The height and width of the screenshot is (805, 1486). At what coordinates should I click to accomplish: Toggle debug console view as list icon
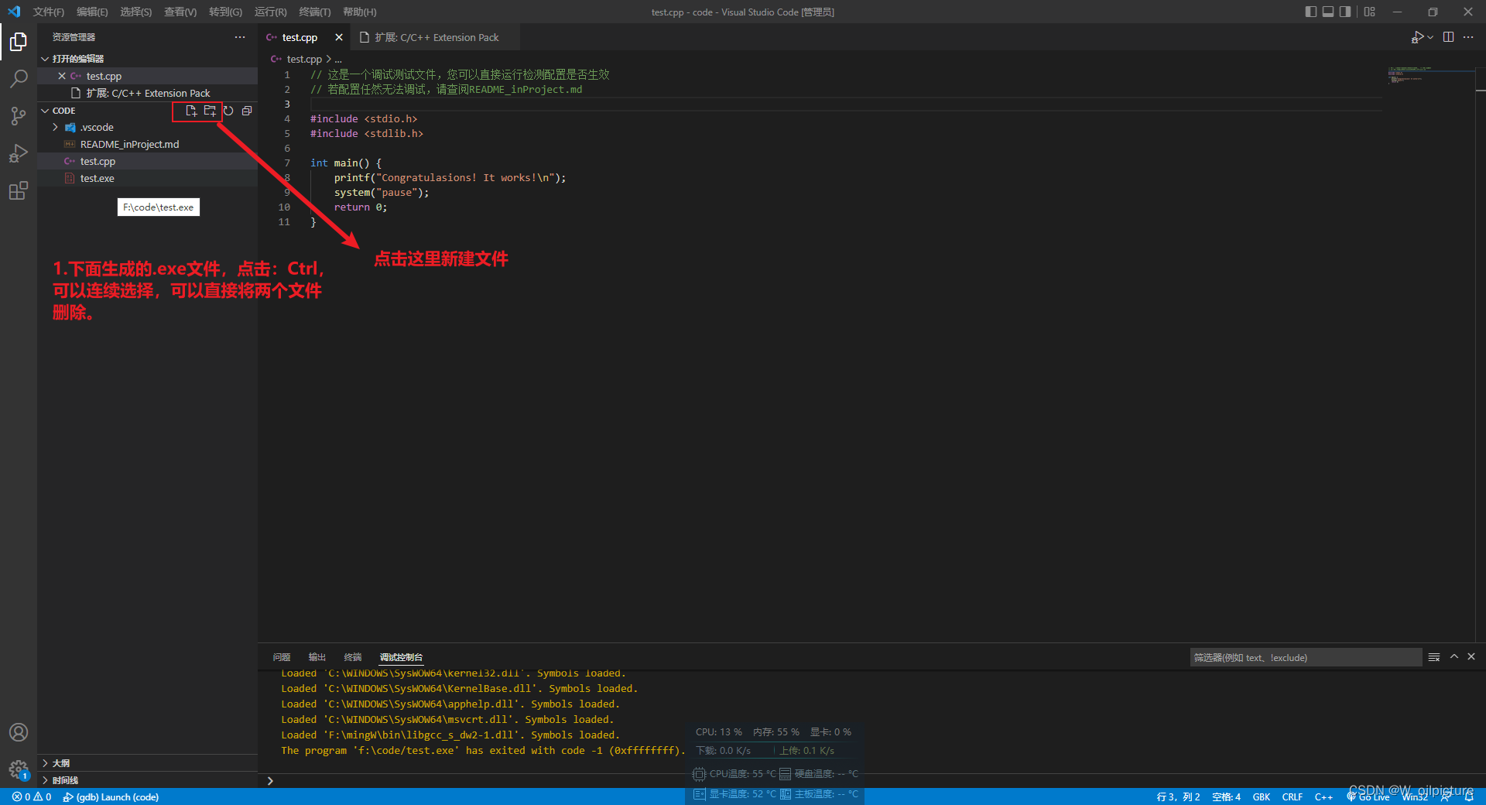click(1434, 657)
